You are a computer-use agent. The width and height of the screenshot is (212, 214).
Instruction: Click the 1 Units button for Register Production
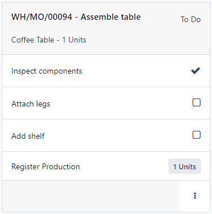pos(184,166)
